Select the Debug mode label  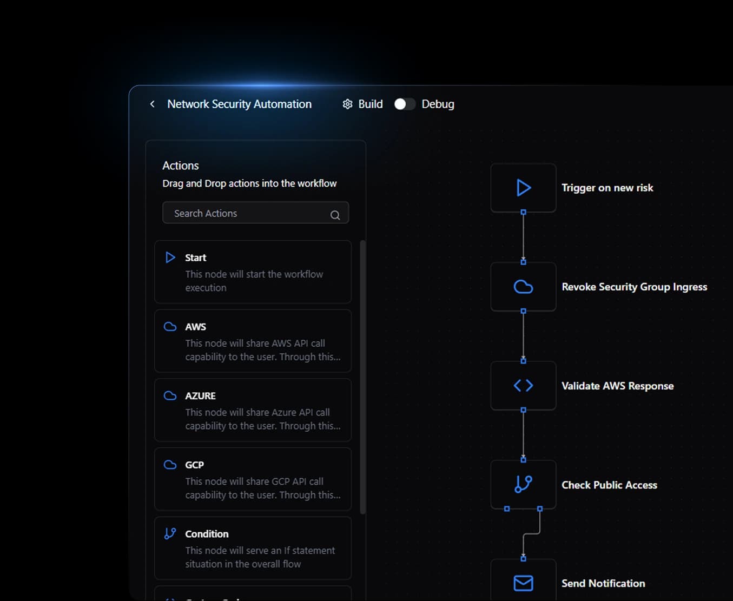438,104
